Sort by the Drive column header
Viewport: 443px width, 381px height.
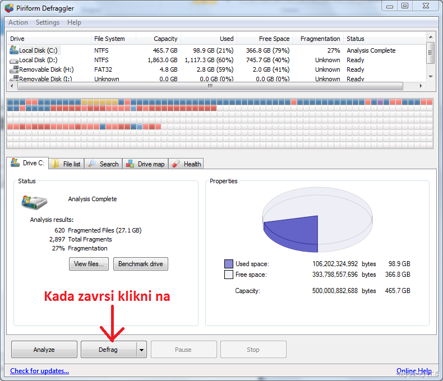click(x=49, y=39)
